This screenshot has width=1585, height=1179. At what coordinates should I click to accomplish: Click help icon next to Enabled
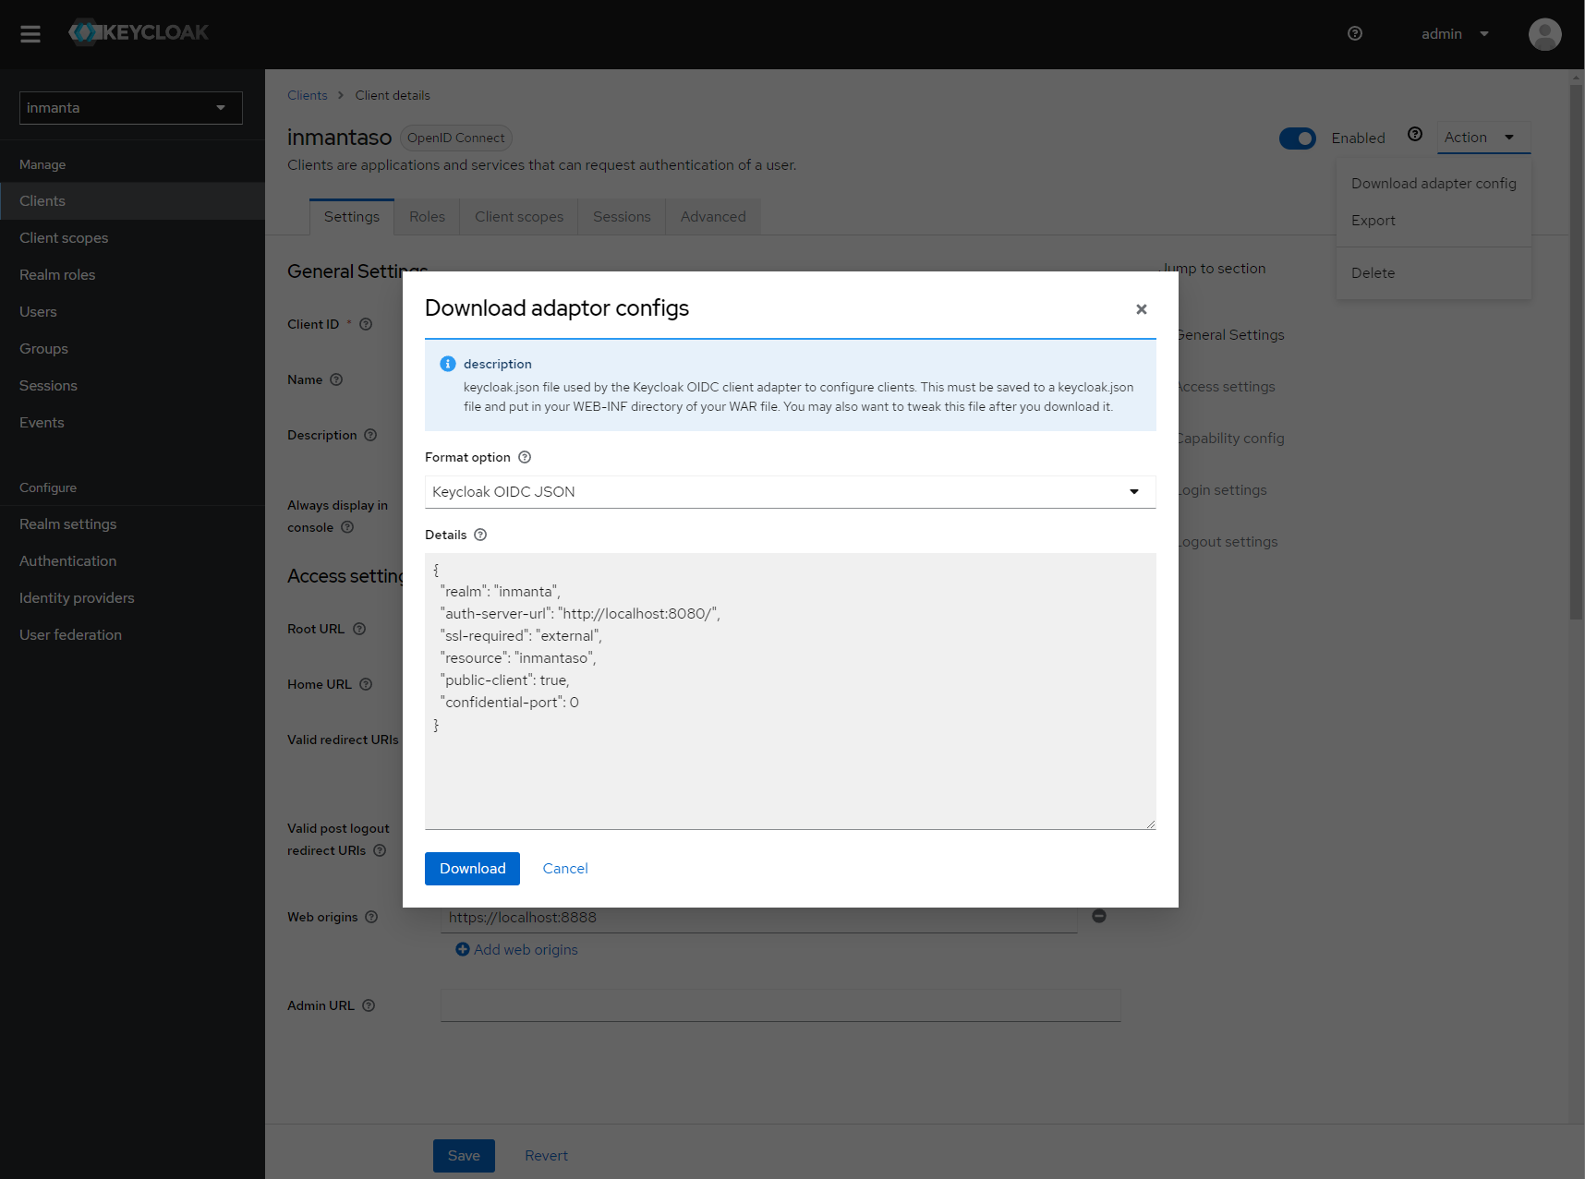click(1414, 135)
